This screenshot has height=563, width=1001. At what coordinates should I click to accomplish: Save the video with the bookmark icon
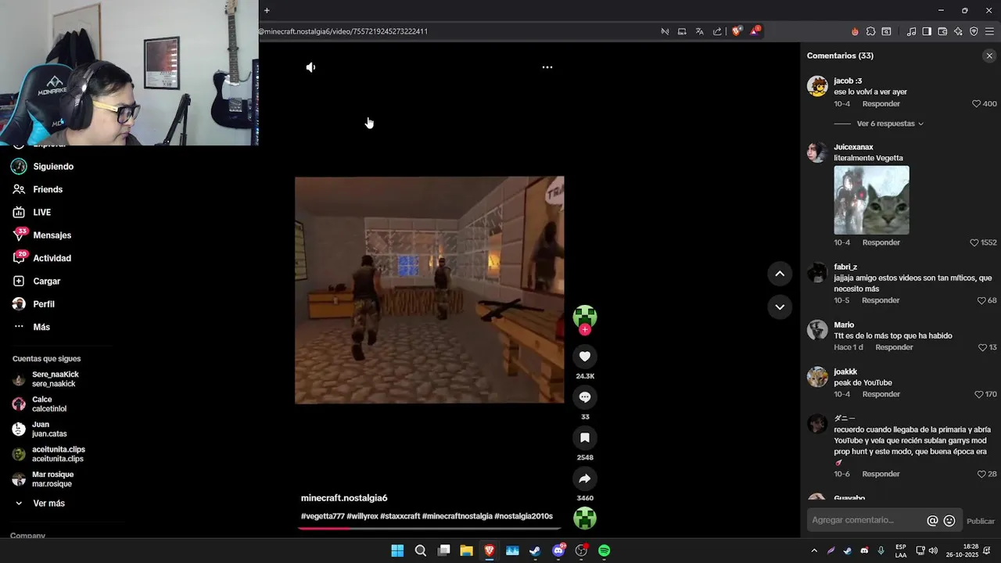coord(584,438)
